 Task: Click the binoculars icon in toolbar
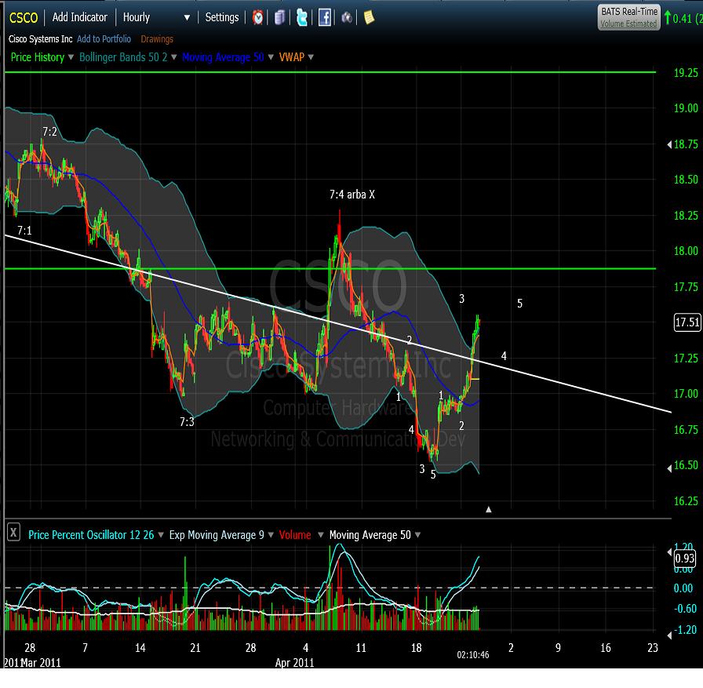pyautogui.click(x=346, y=17)
